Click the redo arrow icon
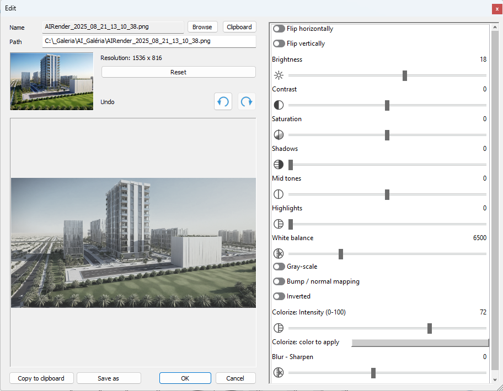This screenshot has height=391, width=503. [247, 102]
